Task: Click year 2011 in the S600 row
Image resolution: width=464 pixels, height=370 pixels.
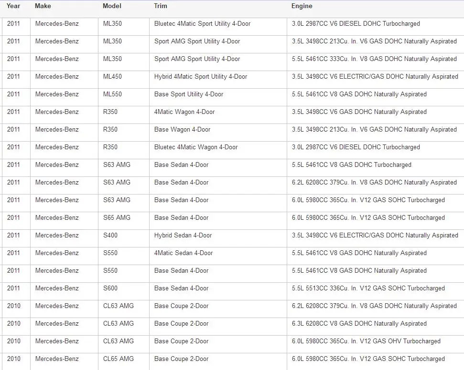Action: pyautogui.click(x=13, y=288)
